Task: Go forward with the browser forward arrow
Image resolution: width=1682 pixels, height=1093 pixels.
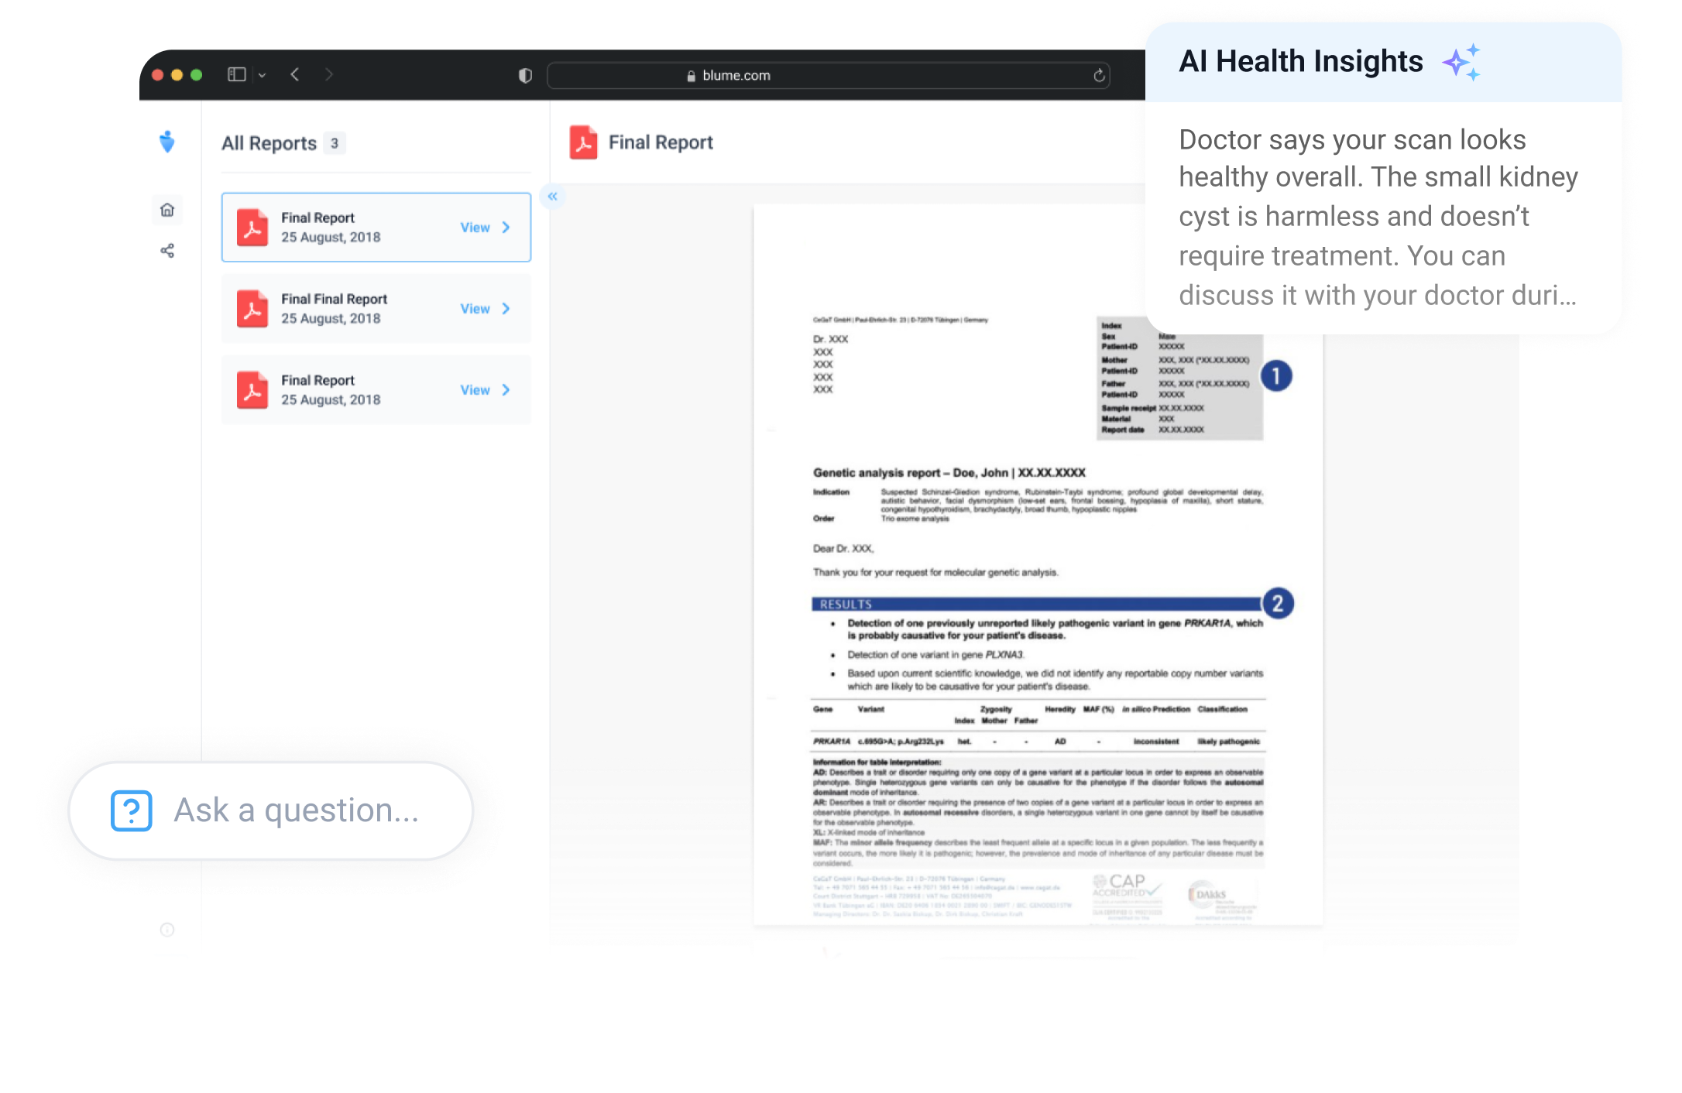Action: 329,74
